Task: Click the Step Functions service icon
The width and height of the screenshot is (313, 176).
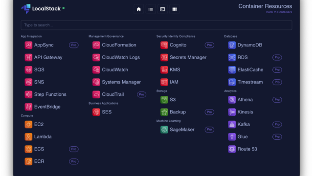Action: coord(28,94)
